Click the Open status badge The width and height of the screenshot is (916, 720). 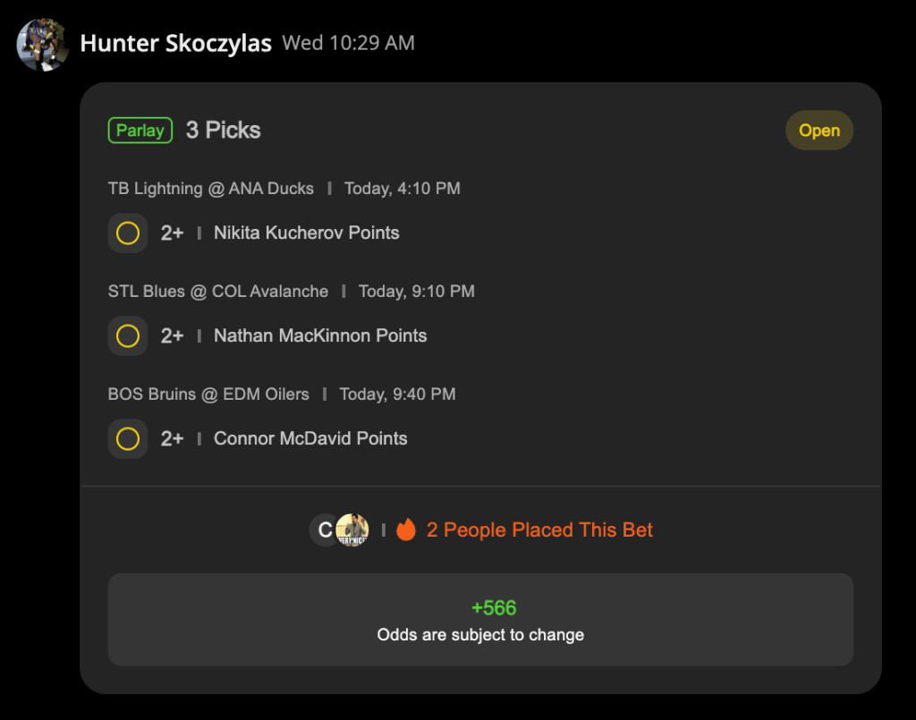[x=819, y=131]
